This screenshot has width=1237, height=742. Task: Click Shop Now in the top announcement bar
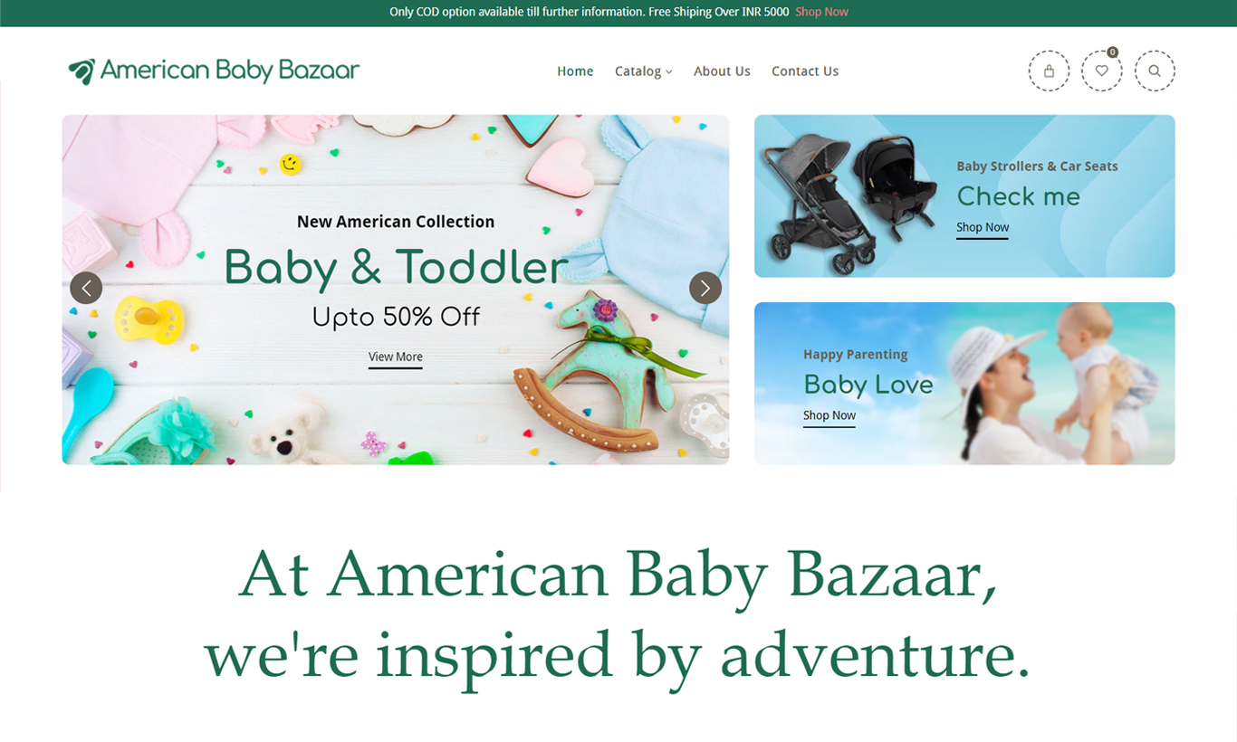pos(821,12)
